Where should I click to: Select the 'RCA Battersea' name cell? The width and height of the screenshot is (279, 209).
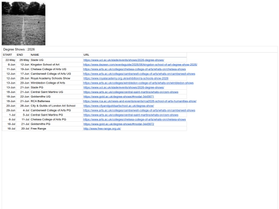coord(56,101)
